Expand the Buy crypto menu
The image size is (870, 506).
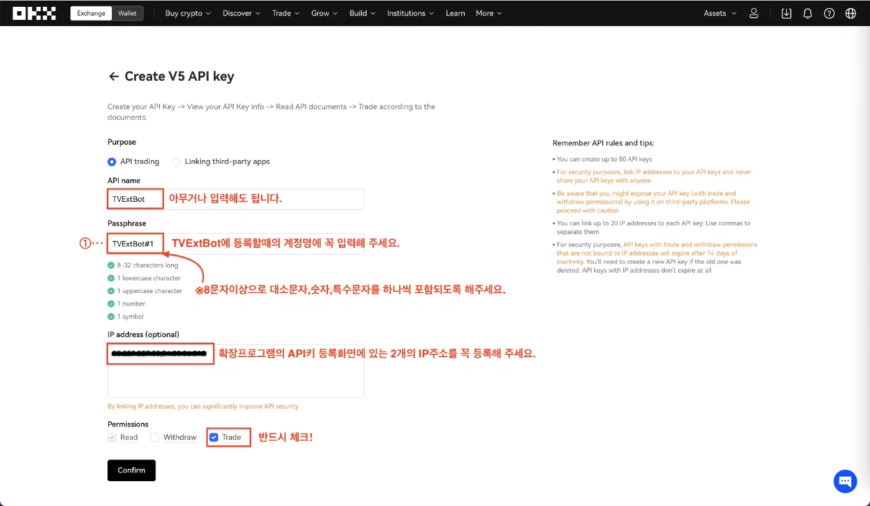tap(188, 13)
